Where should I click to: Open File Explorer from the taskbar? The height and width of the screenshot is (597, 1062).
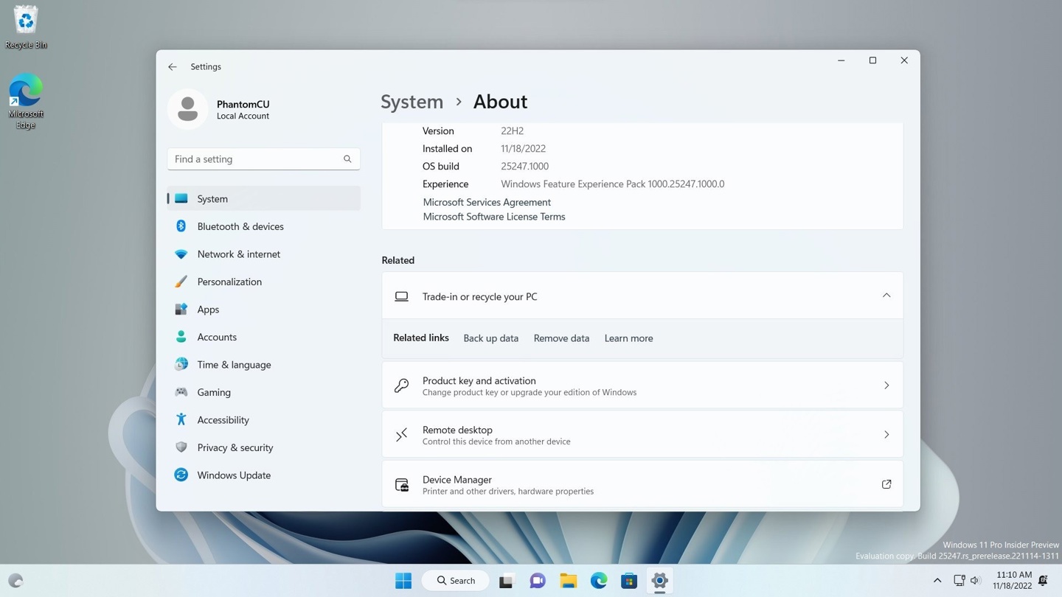[567, 580]
